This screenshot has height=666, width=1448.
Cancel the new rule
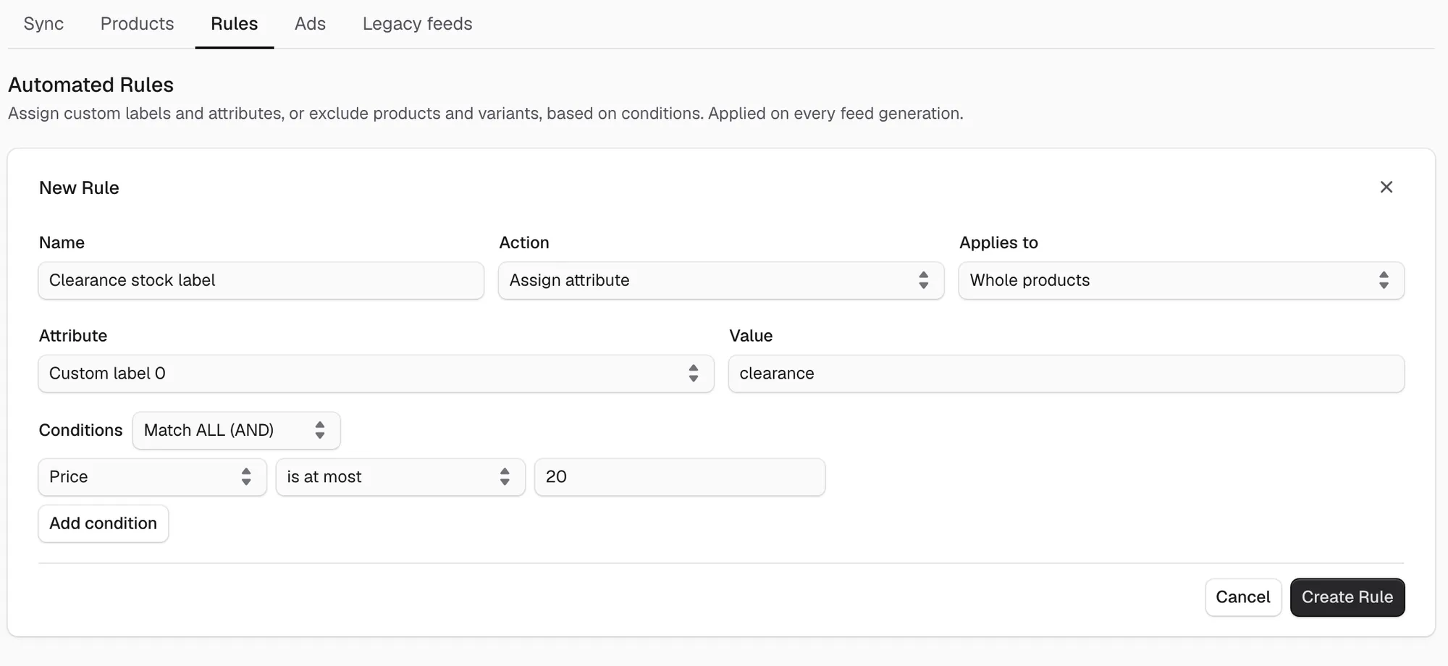(1243, 597)
